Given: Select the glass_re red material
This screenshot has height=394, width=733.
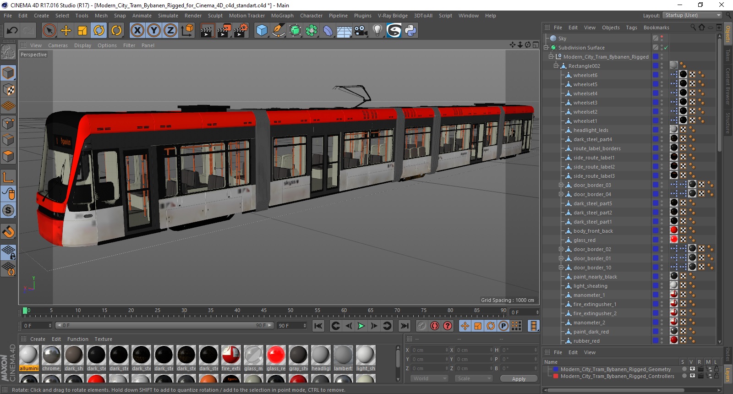Looking at the screenshot, I should tap(276, 358).
